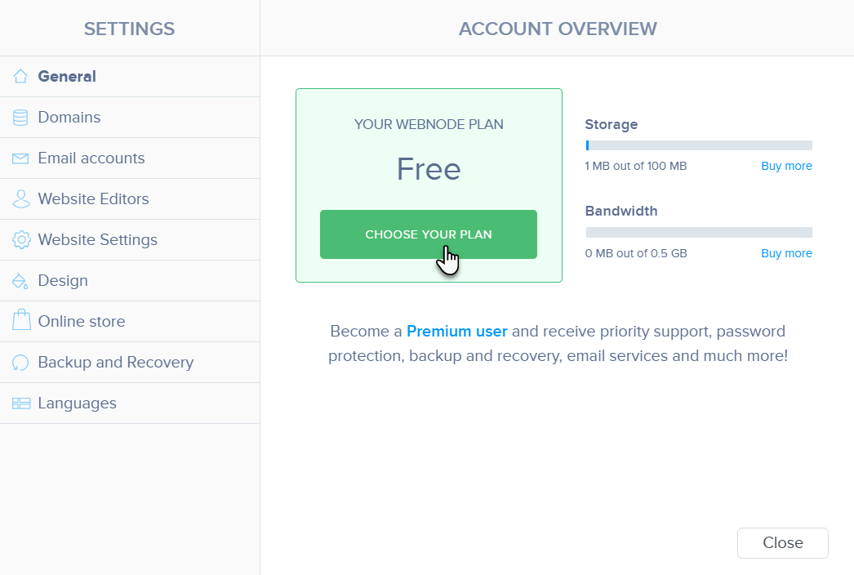Viewport: 854px width, 575px height.
Task: Click the person icon for Website Editors
Action: (20, 199)
